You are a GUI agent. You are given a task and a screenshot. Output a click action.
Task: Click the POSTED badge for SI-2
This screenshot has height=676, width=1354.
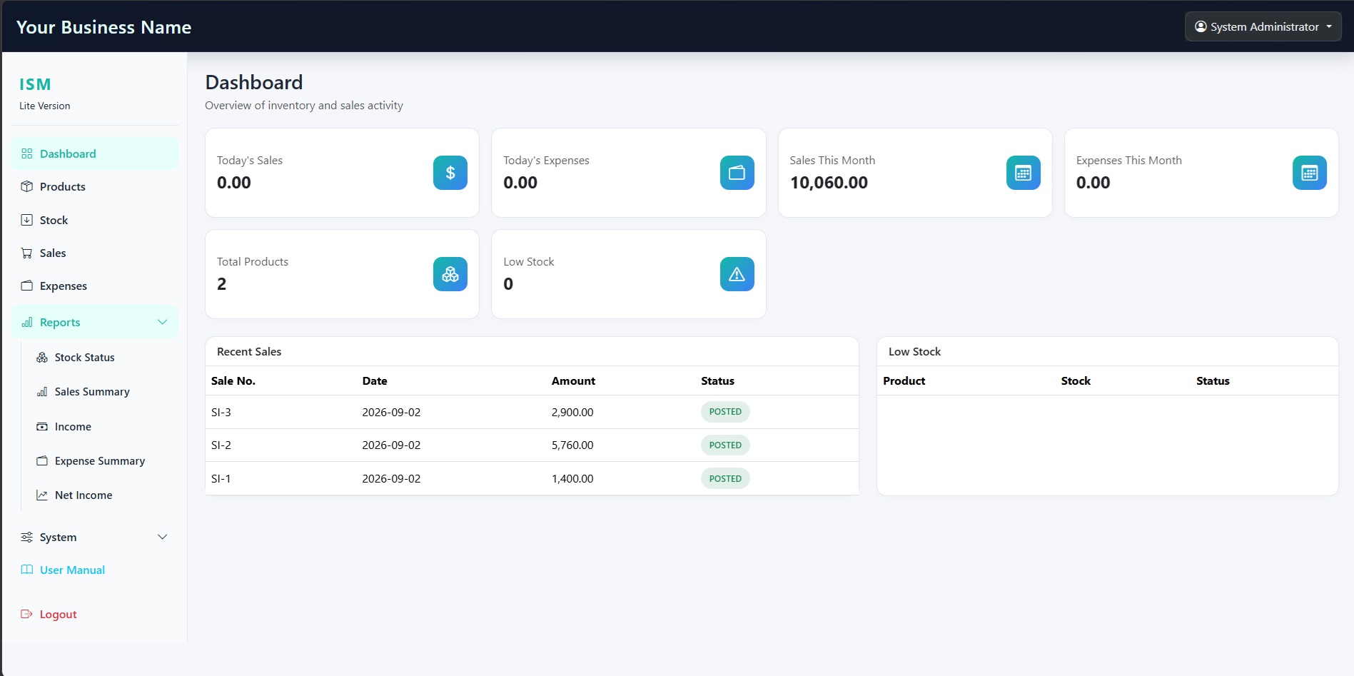[725, 445]
